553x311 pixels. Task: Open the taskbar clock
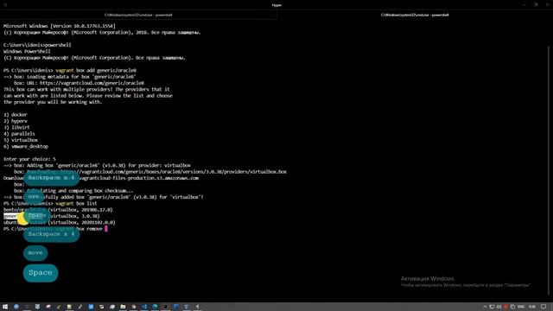point(532,307)
